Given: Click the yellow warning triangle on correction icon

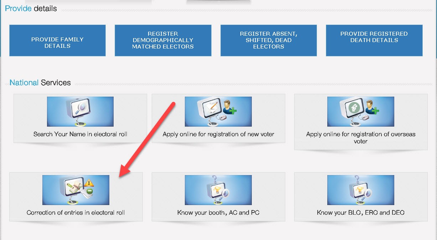Looking at the screenshot, I should tap(90, 183).
